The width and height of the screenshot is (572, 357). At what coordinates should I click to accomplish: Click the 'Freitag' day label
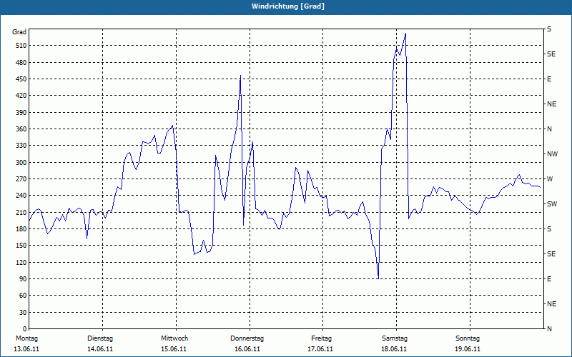point(321,338)
